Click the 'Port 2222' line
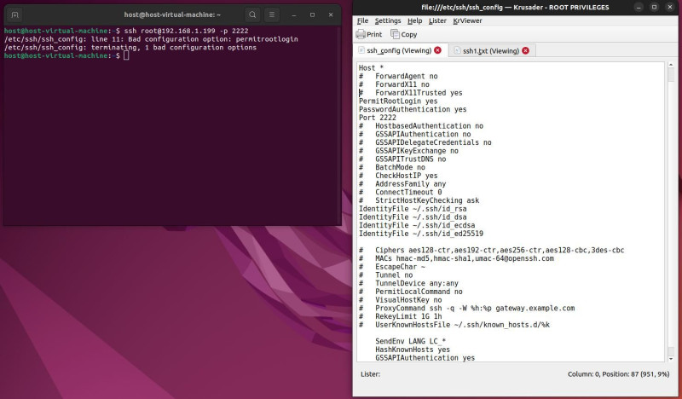682x399 pixels. (377, 118)
